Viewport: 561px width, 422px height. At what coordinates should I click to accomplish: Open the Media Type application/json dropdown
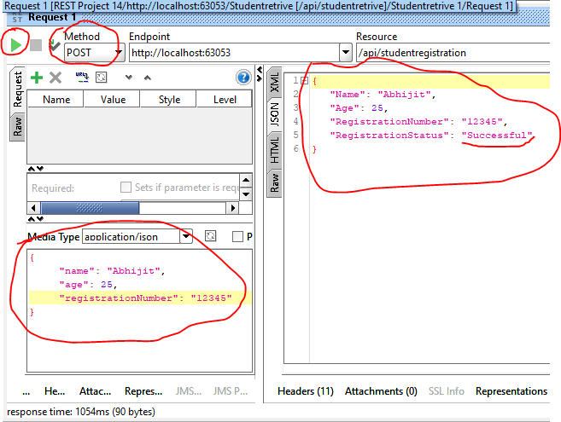point(185,236)
